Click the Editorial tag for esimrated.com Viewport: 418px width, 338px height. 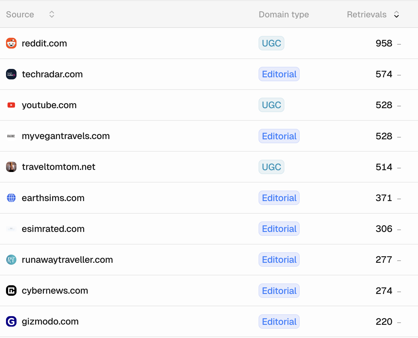pos(279,229)
